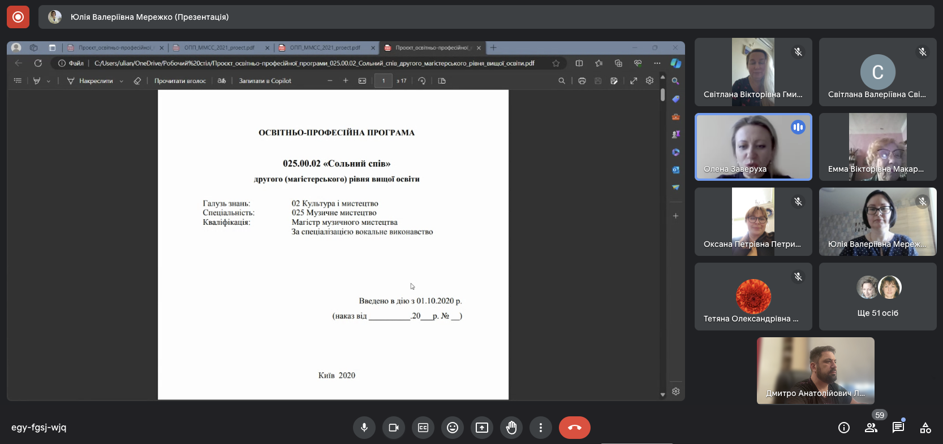This screenshot has height=444, width=943.
Task: Leave the call with the red button
Action: (574, 428)
